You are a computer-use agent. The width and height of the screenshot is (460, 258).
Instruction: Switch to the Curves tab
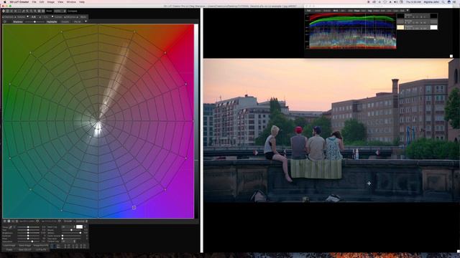pyautogui.click(x=58, y=17)
